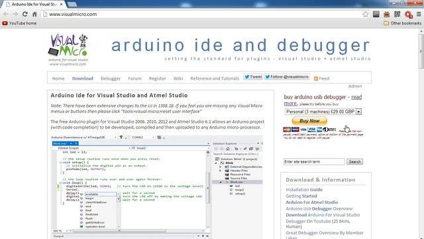Click the read more link

point(323,100)
